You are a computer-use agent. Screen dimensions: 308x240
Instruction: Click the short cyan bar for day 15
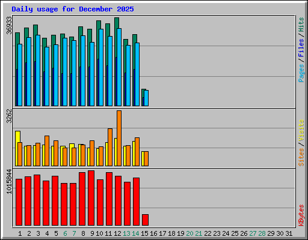point(146,98)
